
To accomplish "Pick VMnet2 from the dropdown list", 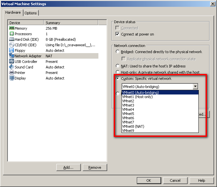I will click(160, 101).
